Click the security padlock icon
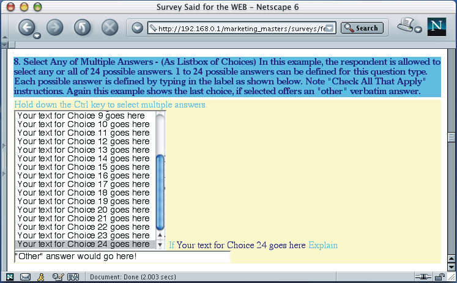 (x=439, y=277)
